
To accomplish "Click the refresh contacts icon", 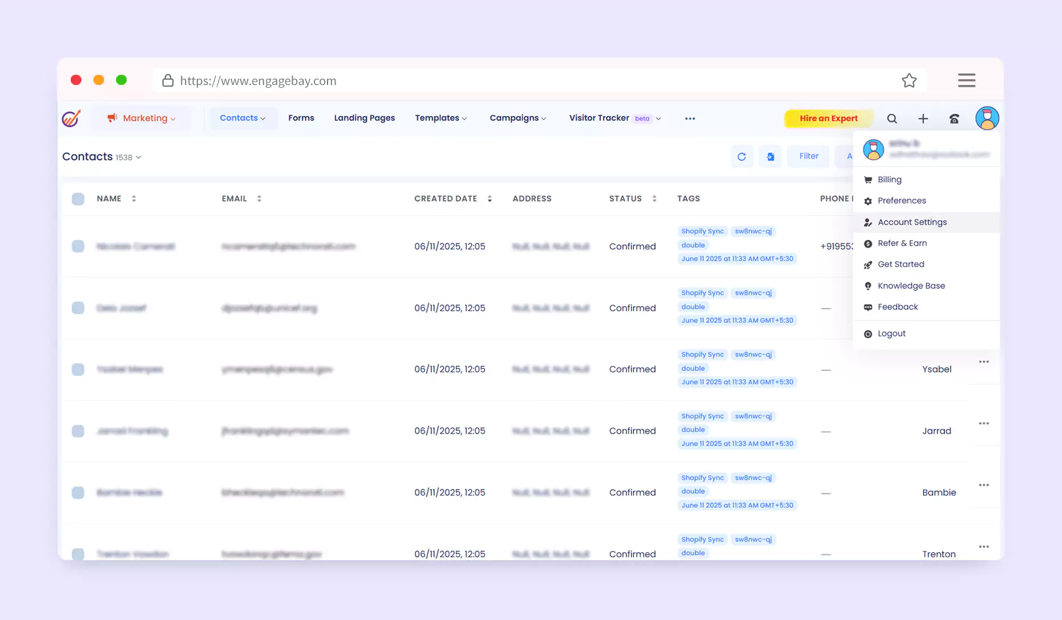I will [x=741, y=156].
